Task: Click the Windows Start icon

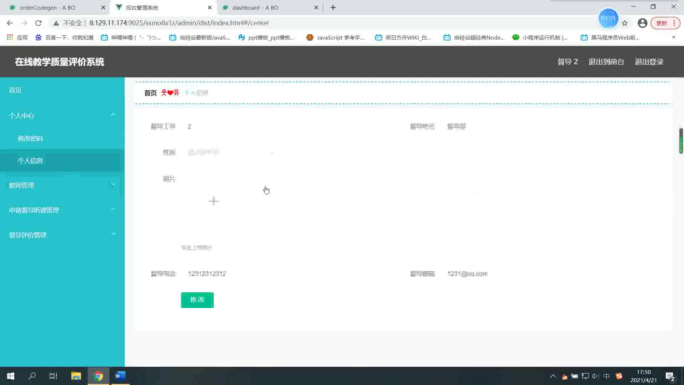Action: [11, 376]
